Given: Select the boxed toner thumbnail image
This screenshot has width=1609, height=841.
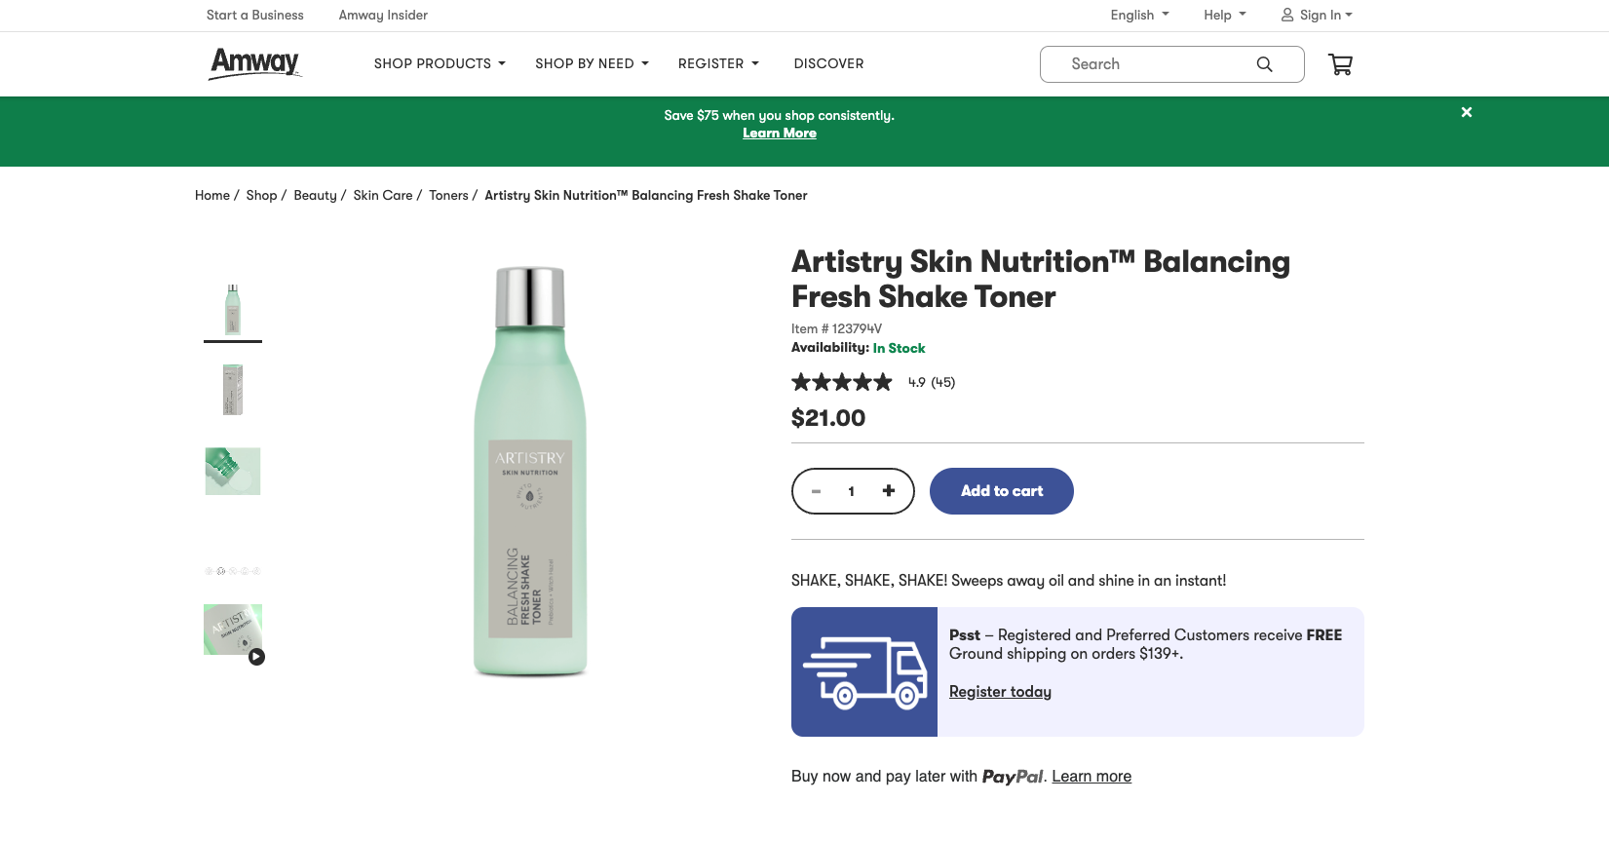Looking at the screenshot, I should click(x=233, y=390).
